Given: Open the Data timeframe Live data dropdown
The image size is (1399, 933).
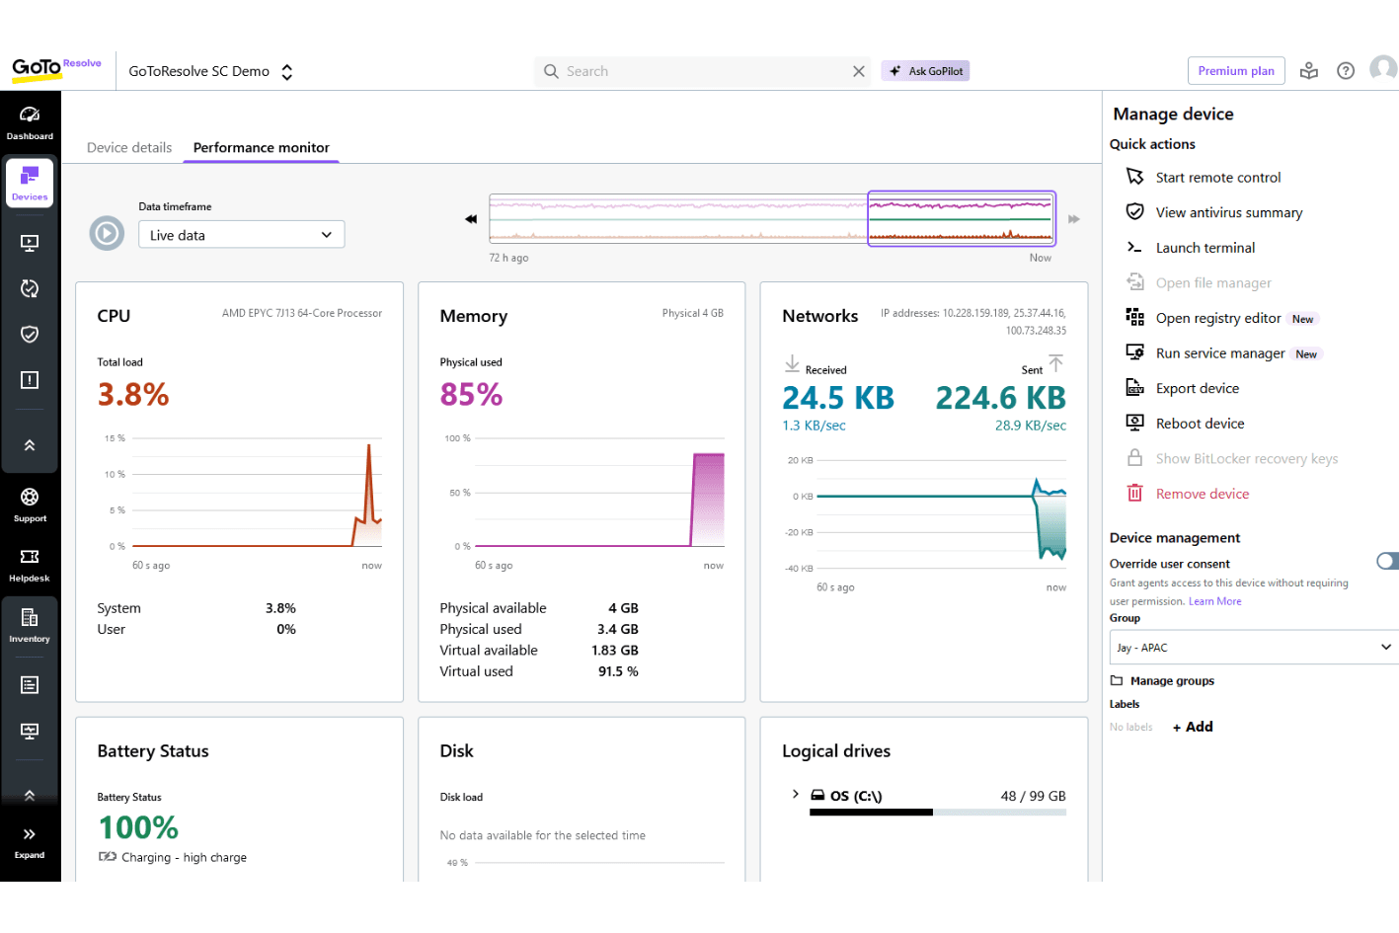Looking at the screenshot, I should coord(242,235).
